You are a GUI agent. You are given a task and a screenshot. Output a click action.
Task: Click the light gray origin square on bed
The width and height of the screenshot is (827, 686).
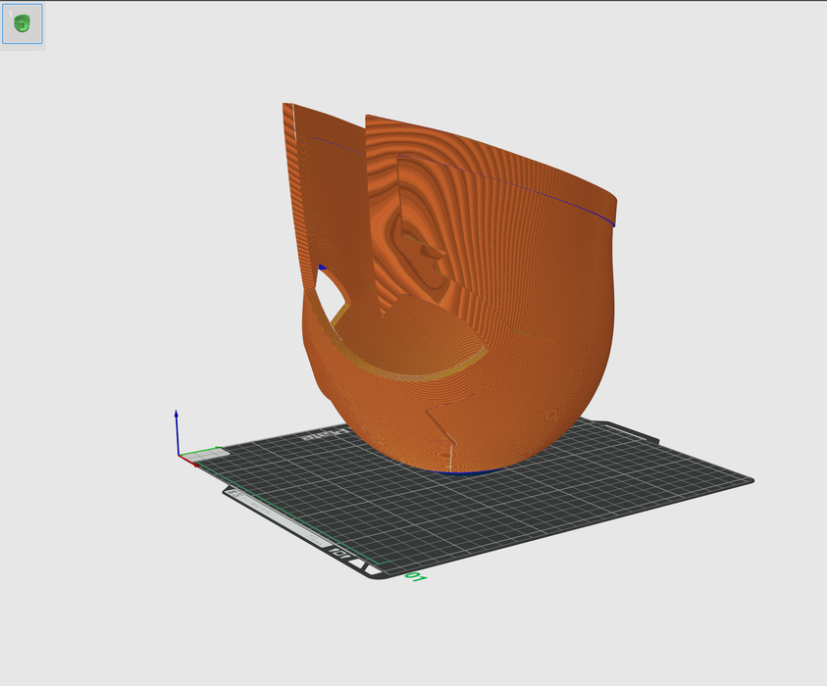click(213, 454)
